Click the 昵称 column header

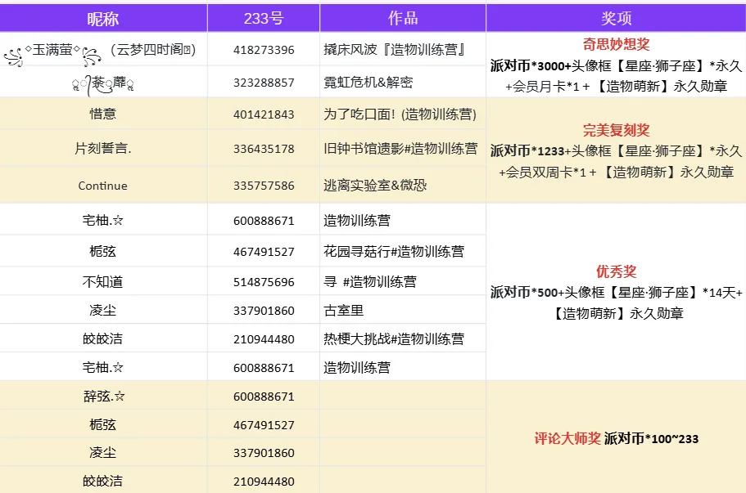click(x=102, y=19)
